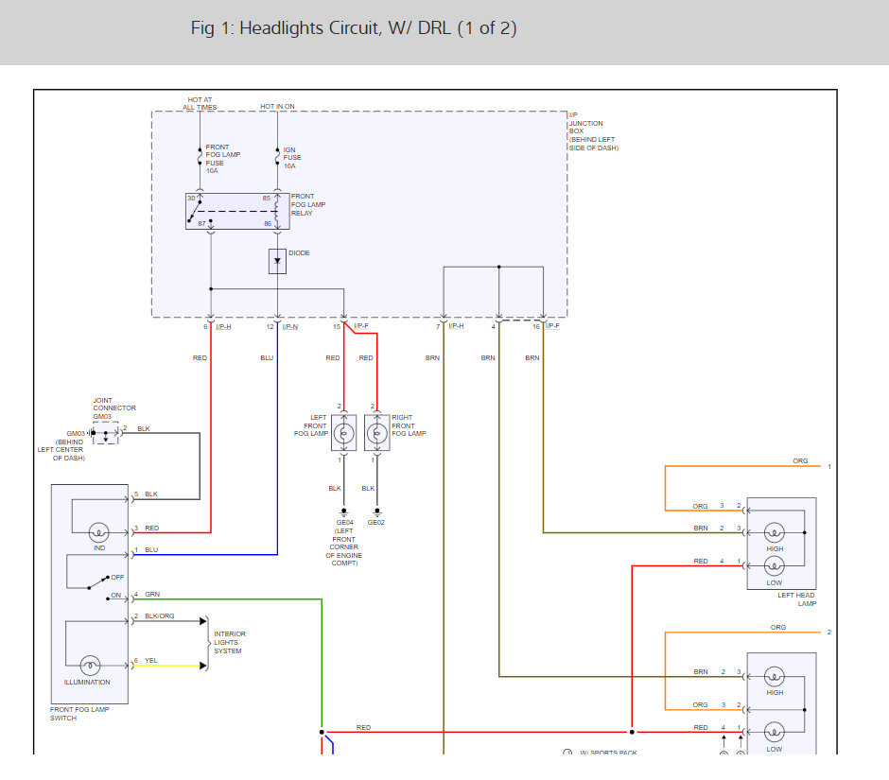Click the GRN wire label at pin 4
The width and height of the screenshot is (889, 780).
152,595
